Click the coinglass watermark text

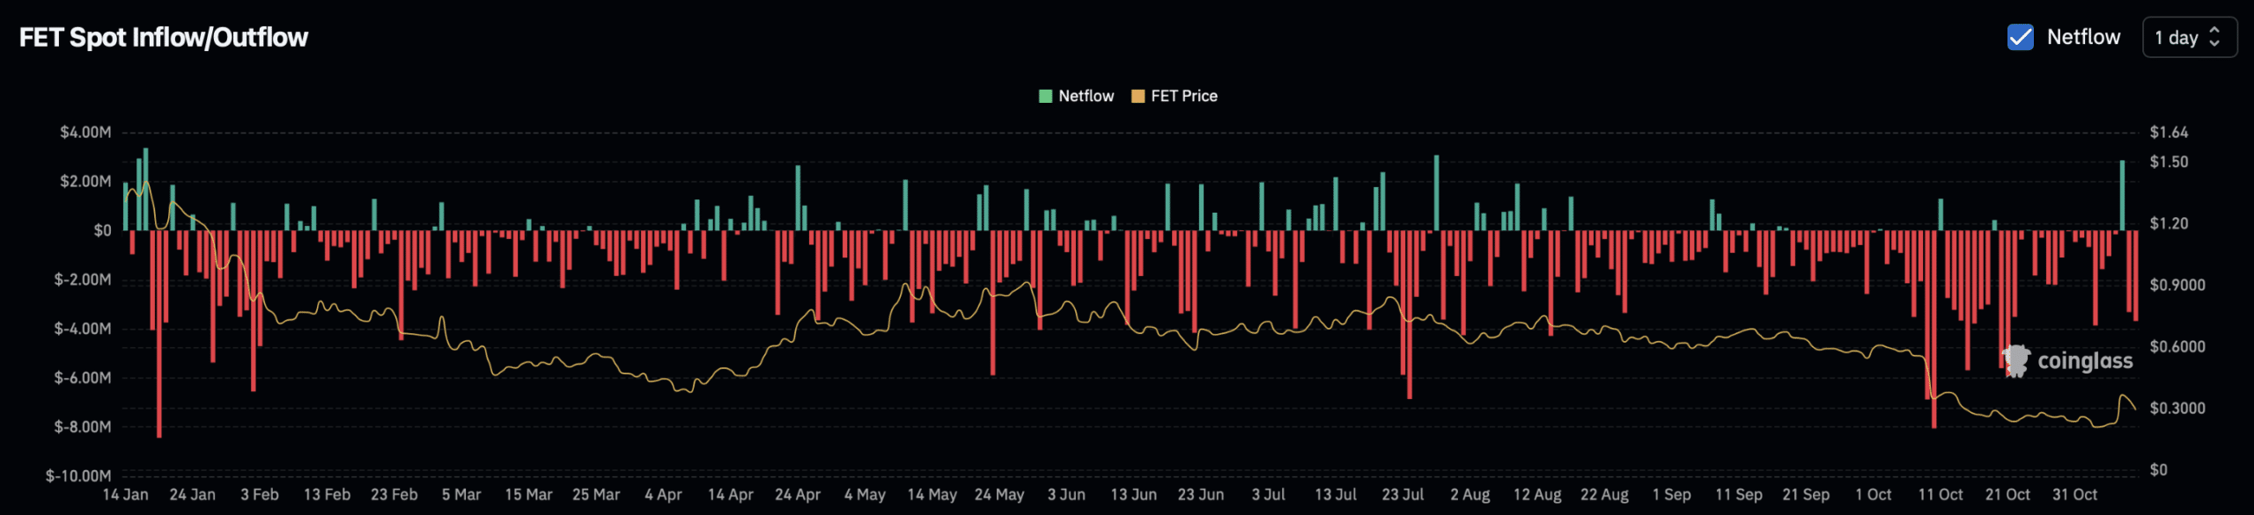[2084, 360]
